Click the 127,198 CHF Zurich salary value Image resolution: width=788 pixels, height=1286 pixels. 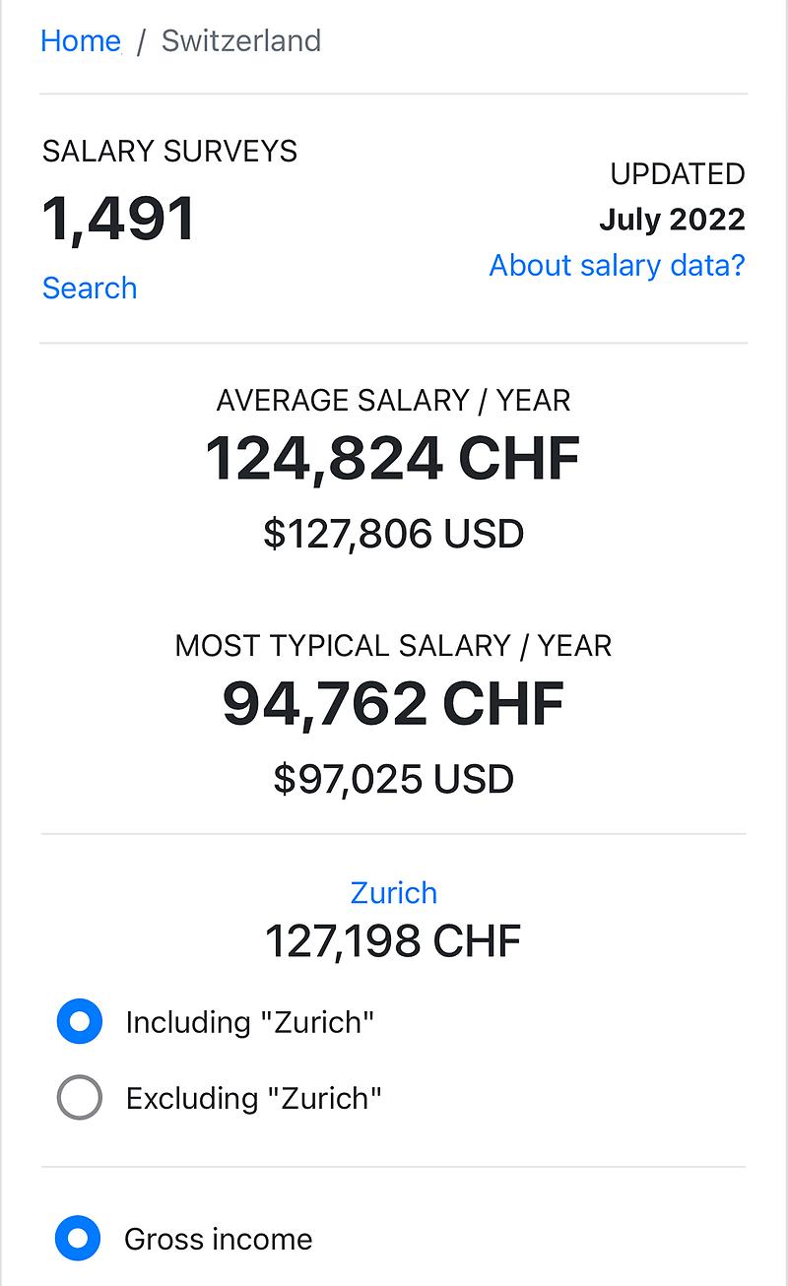[x=394, y=941]
